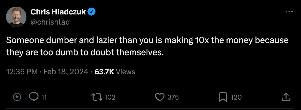301x110 pixels.
Task: Bookmark the tweet with the bookmark icon
Action: pyautogui.click(x=223, y=97)
